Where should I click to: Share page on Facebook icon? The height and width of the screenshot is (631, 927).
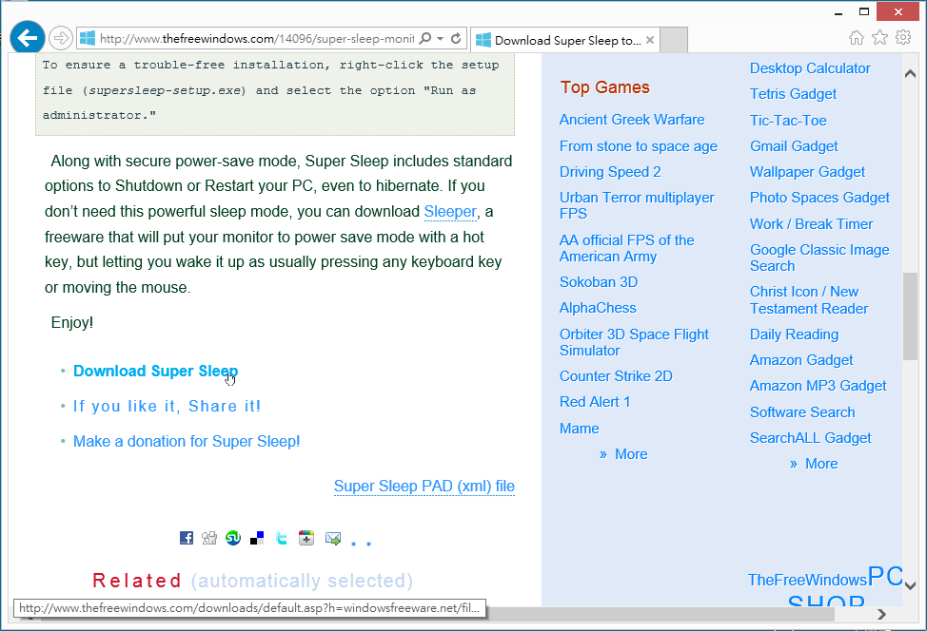pos(187,538)
